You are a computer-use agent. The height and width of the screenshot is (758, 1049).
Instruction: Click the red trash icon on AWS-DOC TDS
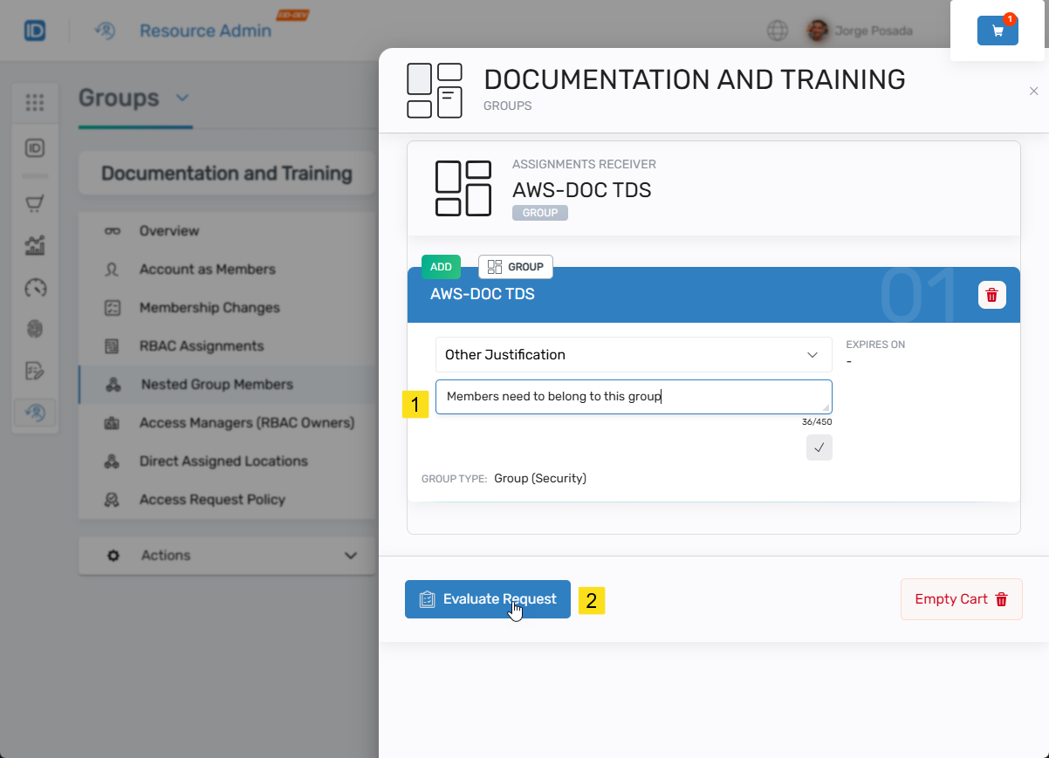point(991,295)
